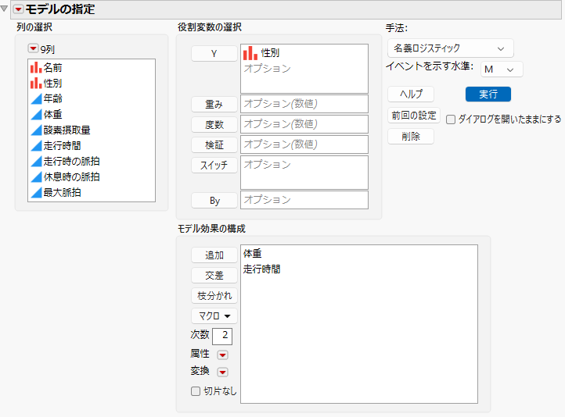Image resolution: width=565 pixels, height=417 pixels.
Task: Click the nominal icon beside 性別 in column list
Action: (x=36, y=83)
